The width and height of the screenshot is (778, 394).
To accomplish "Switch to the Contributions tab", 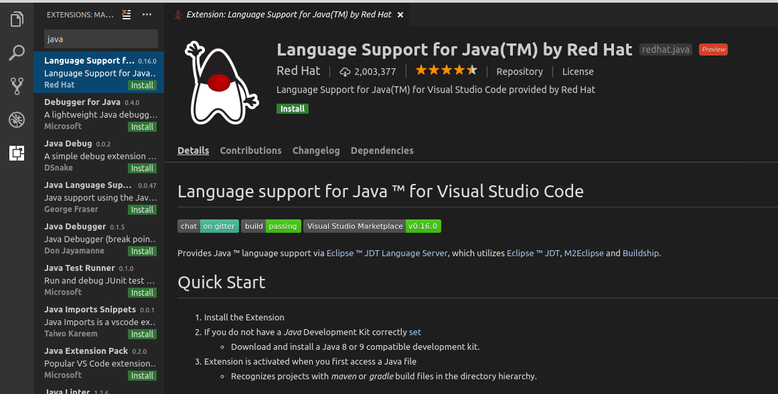I will tap(250, 151).
